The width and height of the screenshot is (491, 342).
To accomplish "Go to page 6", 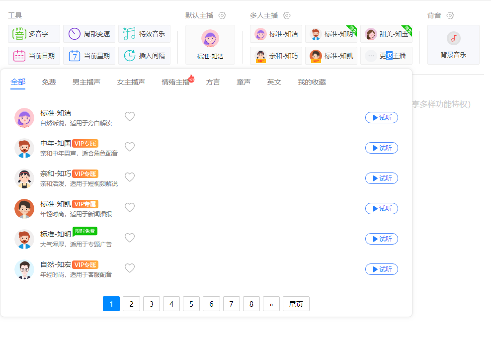I will 211,304.
